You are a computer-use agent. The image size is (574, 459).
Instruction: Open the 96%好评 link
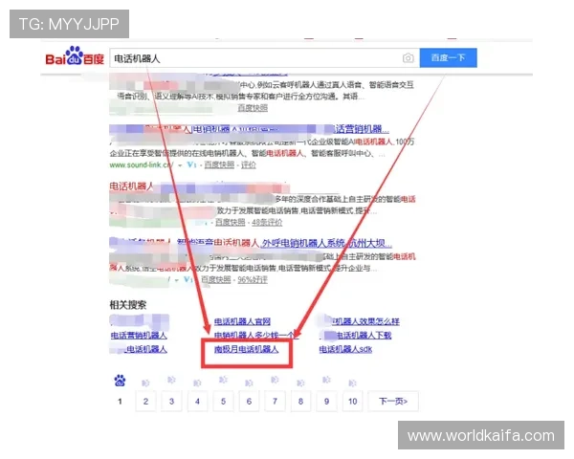click(253, 279)
